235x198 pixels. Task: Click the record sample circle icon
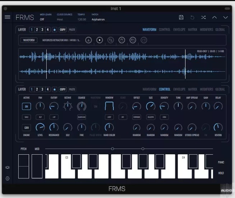(x=99, y=40)
